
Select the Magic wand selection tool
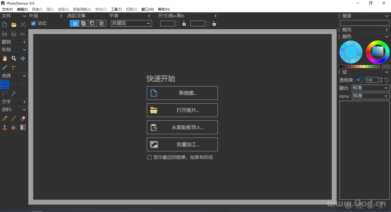point(14,94)
